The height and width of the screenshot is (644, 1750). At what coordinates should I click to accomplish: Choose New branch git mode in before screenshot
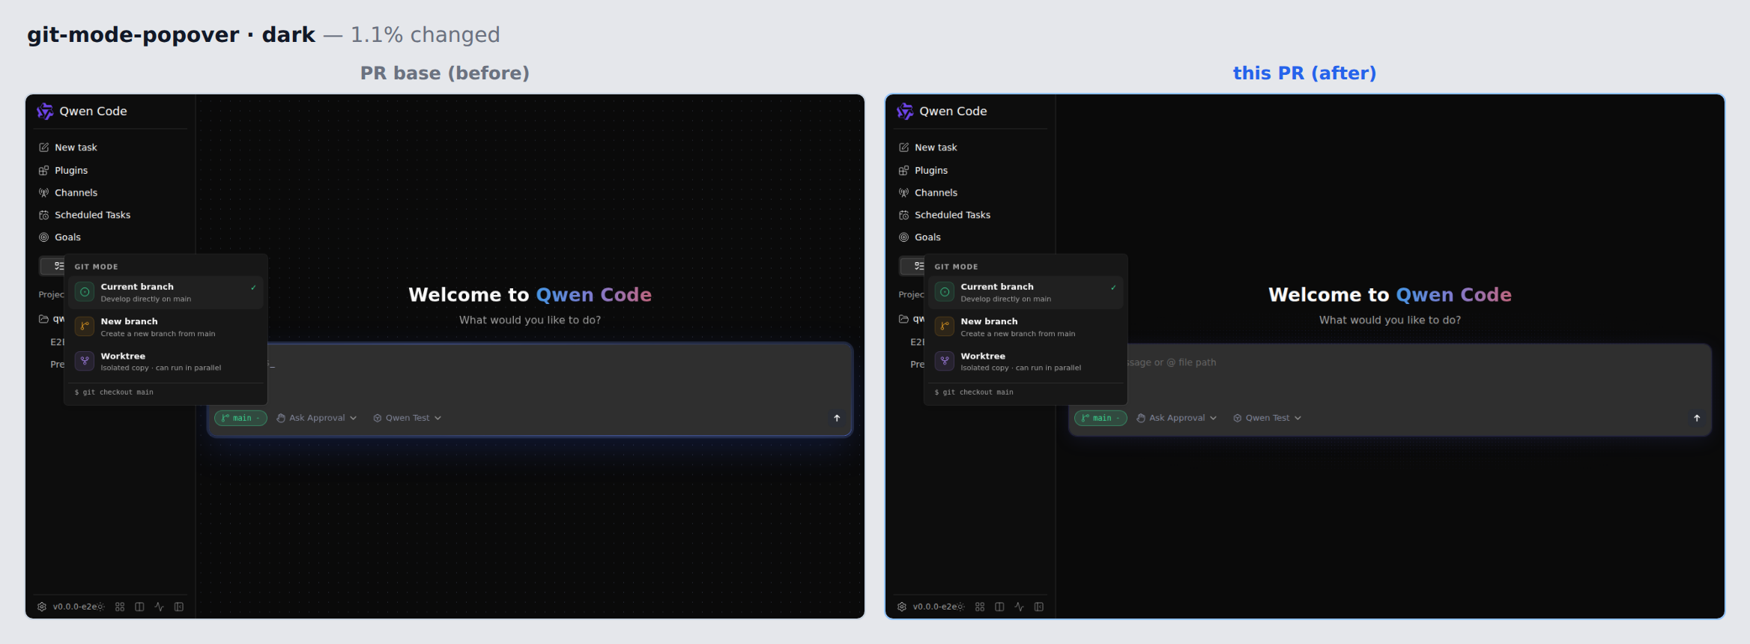[x=166, y=327]
